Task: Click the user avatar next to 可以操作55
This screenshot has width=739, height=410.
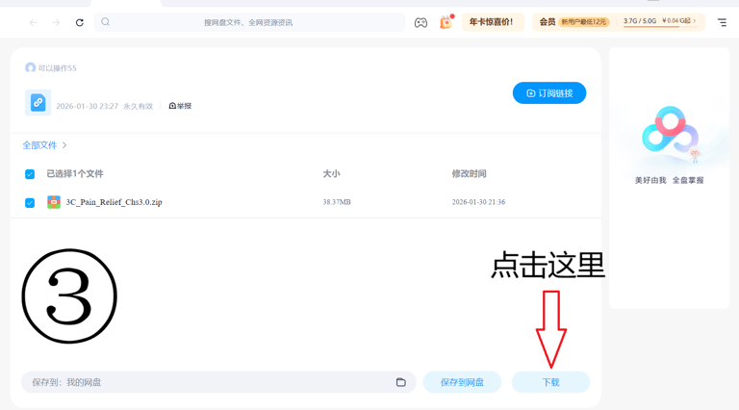Action: (30, 68)
